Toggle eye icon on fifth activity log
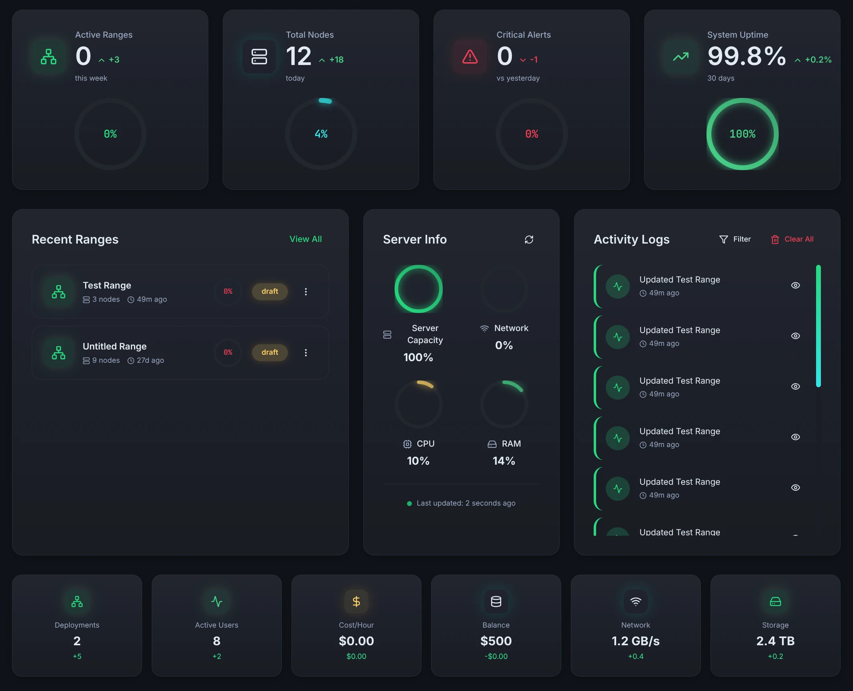This screenshot has width=853, height=691. pos(795,488)
